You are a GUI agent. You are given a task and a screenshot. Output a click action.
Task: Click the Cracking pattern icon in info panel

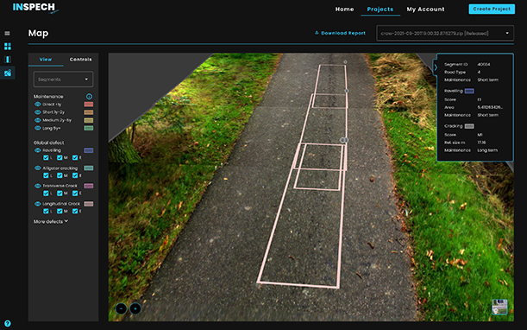469,126
